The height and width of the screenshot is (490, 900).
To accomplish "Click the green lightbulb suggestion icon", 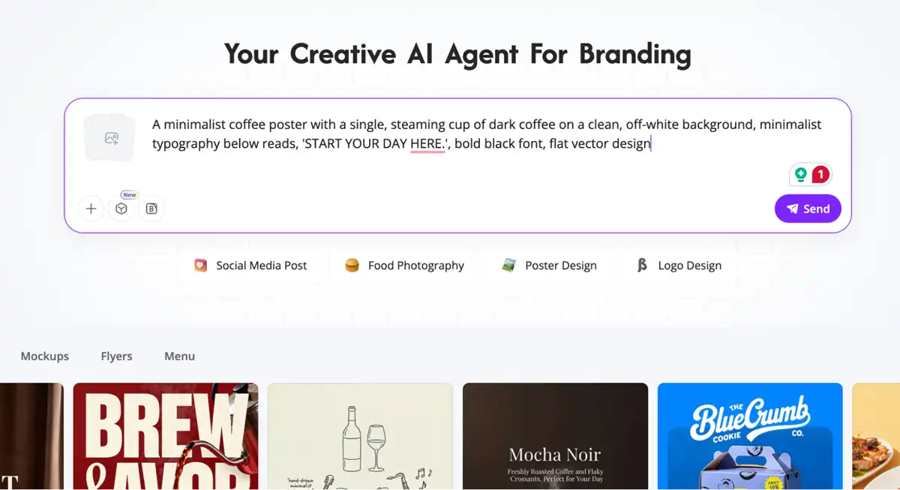I will [x=801, y=175].
